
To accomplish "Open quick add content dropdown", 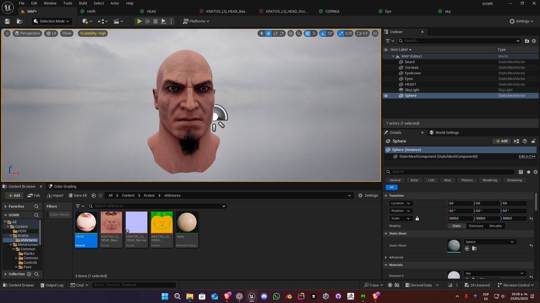I will (x=87, y=21).
